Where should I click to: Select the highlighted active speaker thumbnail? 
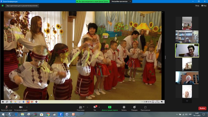tap(187, 50)
